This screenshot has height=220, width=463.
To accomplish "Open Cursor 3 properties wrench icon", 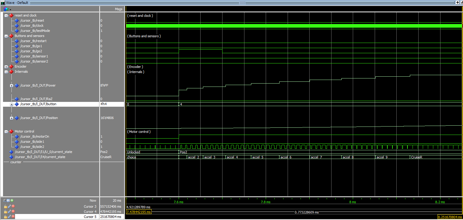I will [9, 206].
